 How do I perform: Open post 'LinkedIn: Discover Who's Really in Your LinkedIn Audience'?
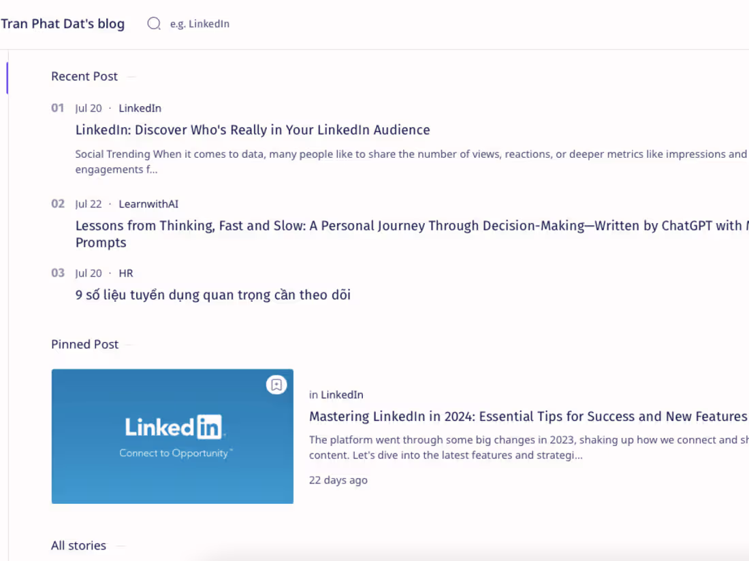253,129
